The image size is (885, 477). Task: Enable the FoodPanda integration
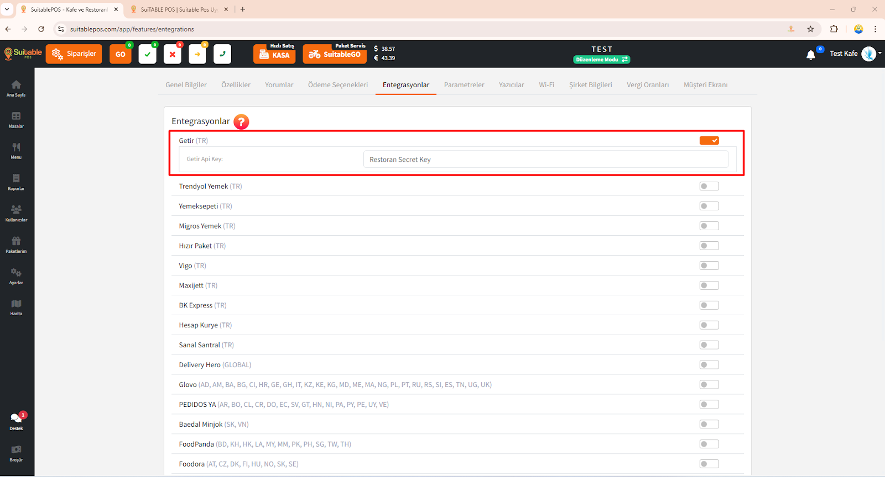click(709, 444)
